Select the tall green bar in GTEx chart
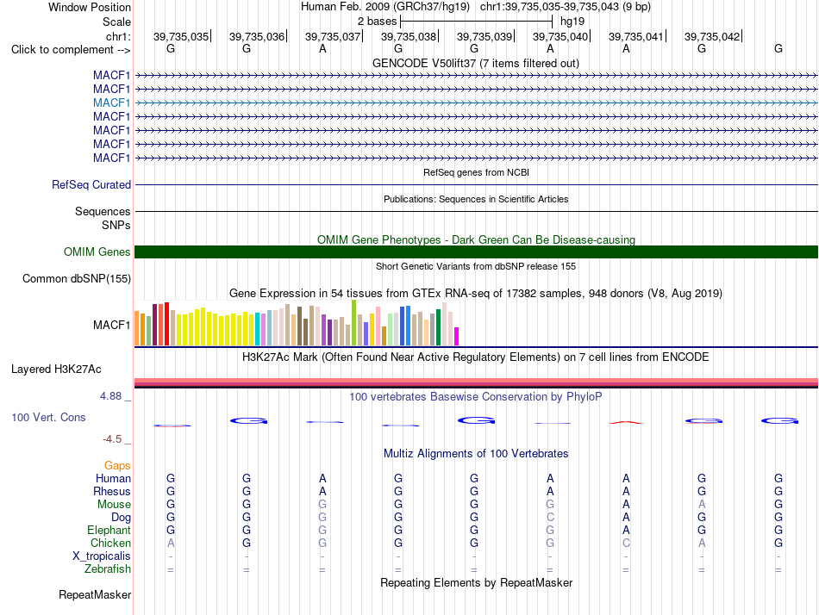 [354, 323]
